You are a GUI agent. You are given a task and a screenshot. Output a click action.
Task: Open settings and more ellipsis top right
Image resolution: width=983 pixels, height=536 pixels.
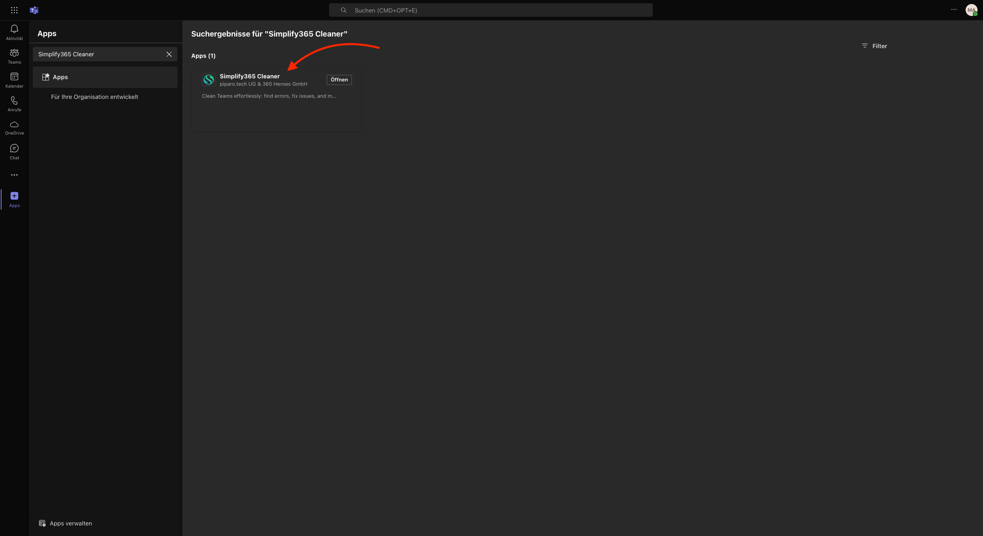click(954, 10)
